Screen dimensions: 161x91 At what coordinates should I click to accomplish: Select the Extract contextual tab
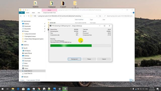pos(49,10)
